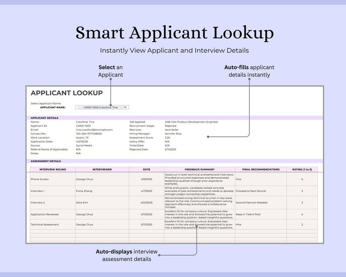346x277 pixels.
Task: Select the 'RATING (1 to 5)' column header
Action: tap(302, 169)
